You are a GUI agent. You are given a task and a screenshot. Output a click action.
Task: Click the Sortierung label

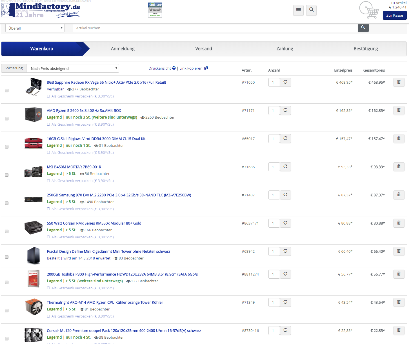[14, 68]
